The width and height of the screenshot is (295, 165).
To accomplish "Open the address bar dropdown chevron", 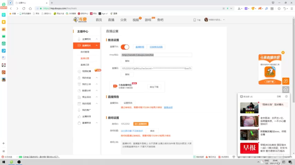I will [231, 8].
